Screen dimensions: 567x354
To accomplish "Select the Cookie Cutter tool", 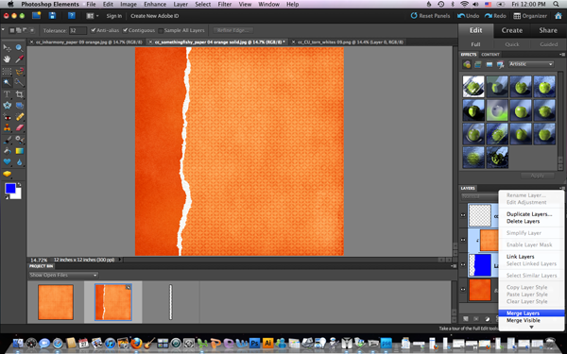I will pos(7,106).
